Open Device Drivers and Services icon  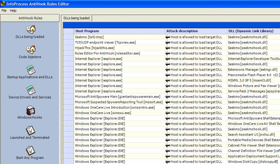31,90
